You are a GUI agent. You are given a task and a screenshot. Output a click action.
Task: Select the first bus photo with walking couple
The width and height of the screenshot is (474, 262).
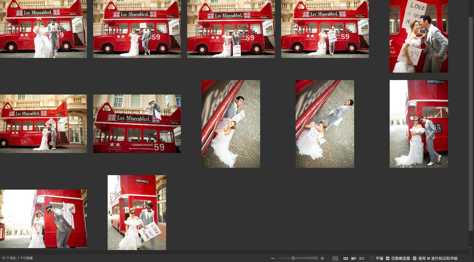coord(43,29)
